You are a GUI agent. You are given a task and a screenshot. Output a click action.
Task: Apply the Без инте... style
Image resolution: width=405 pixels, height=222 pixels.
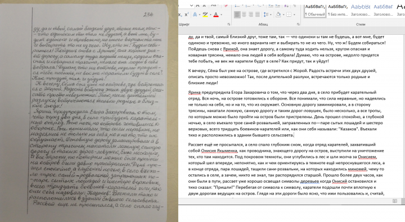(x=337, y=11)
